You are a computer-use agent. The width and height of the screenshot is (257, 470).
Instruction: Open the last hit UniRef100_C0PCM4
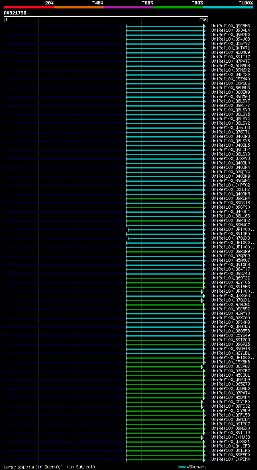pos(230,460)
